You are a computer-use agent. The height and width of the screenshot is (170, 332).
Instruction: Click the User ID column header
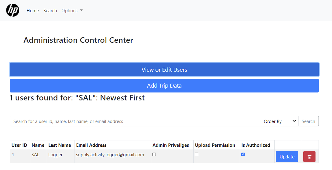point(19,145)
